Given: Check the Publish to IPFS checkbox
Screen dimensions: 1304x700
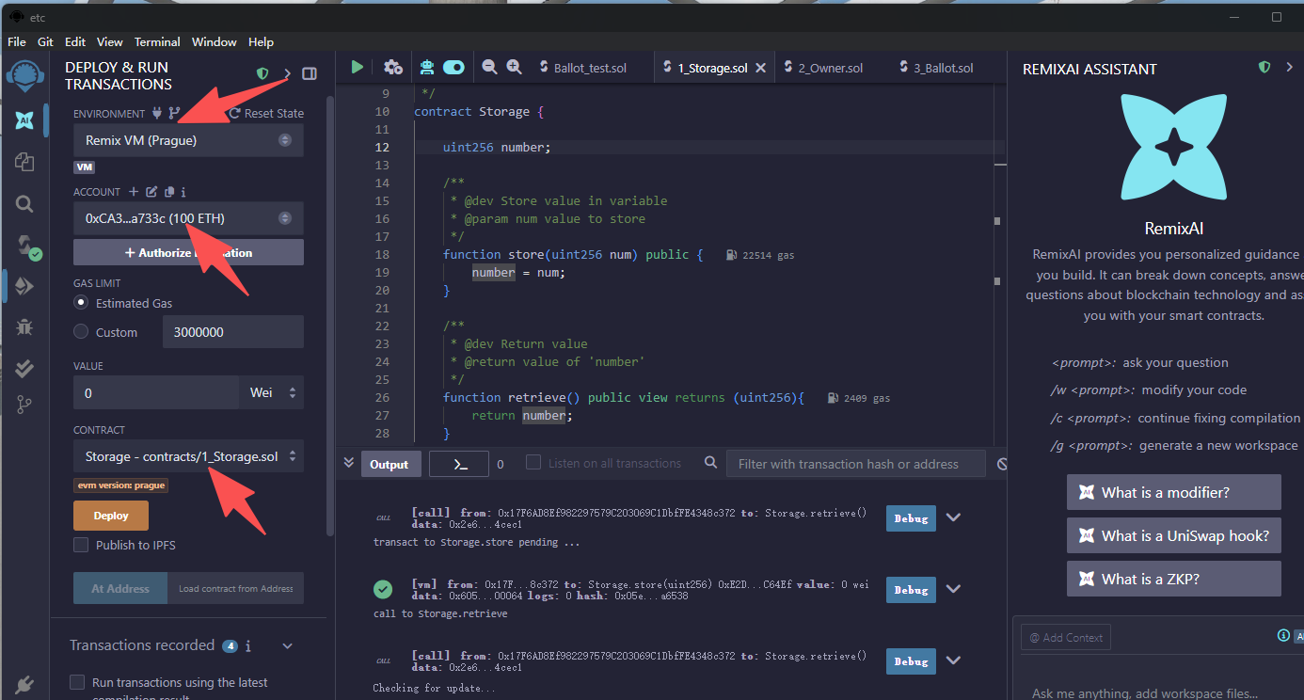Looking at the screenshot, I should pyautogui.click(x=81, y=545).
